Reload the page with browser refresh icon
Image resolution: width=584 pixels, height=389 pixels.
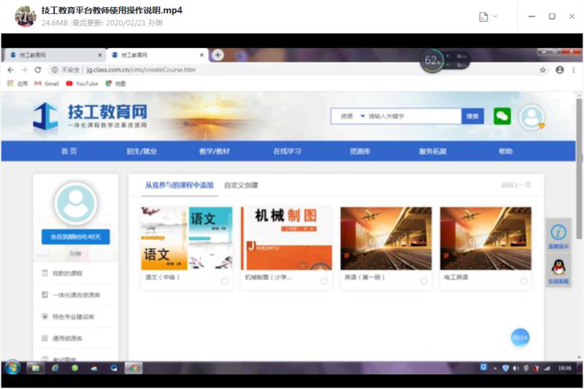pyautogui.click(x=38, y=70)
